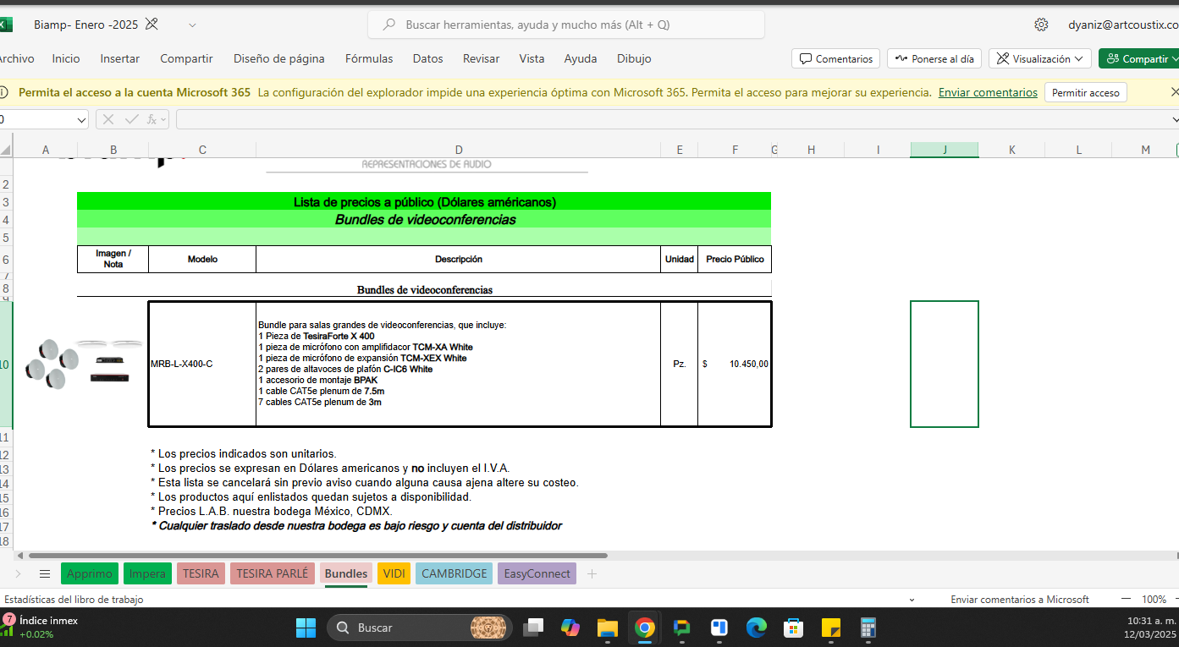Open the Visualización mode dropdown
Image resolution: width=1179 pixels, height=647 pixels.
(1040, 58)
